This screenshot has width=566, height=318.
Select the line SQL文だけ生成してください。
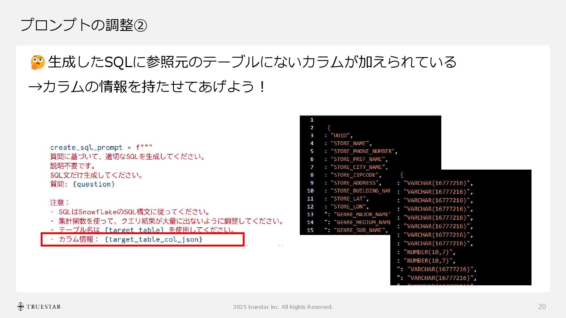pos(97,175)
